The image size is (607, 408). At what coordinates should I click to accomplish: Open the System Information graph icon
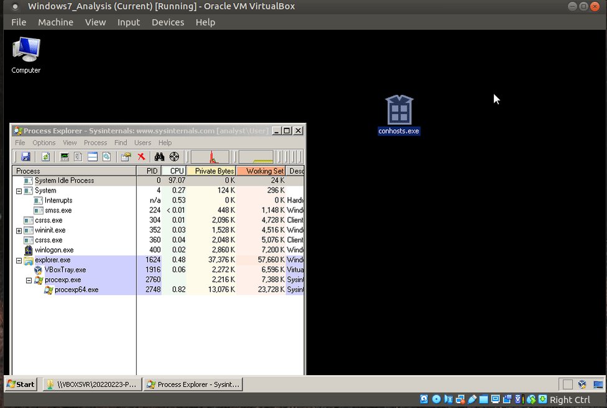65,156
